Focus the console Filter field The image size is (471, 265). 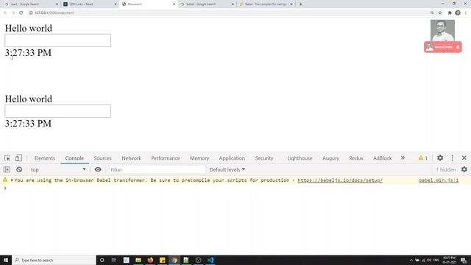click(157, 170)
